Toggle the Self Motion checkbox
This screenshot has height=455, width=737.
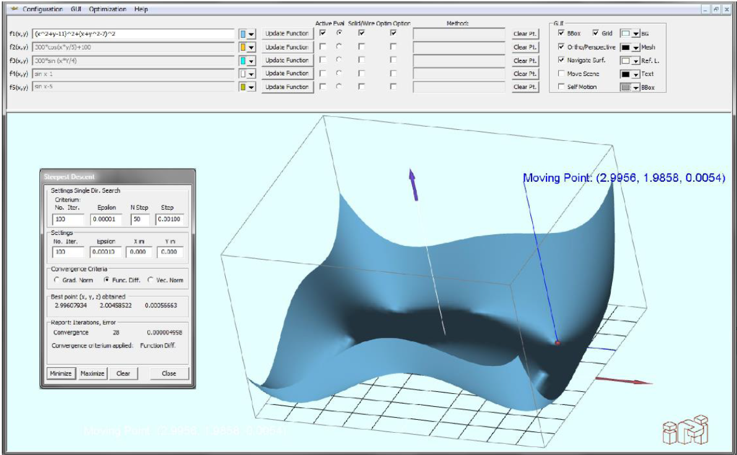(561, 87)
